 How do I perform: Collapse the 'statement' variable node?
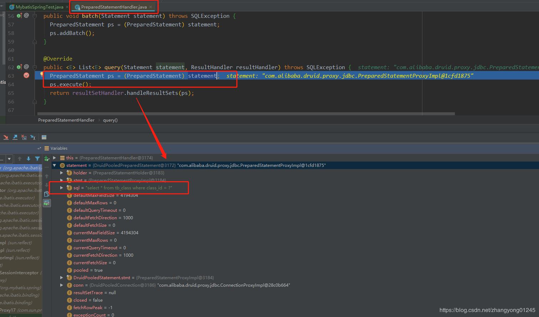[55, 165]
